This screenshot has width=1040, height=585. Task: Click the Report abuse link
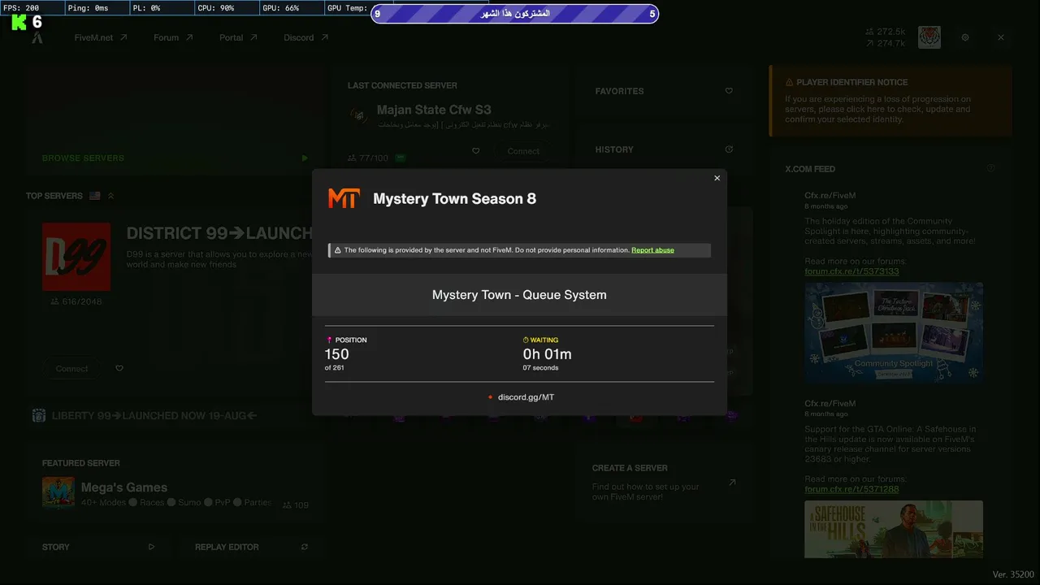[x=652, y=250]
